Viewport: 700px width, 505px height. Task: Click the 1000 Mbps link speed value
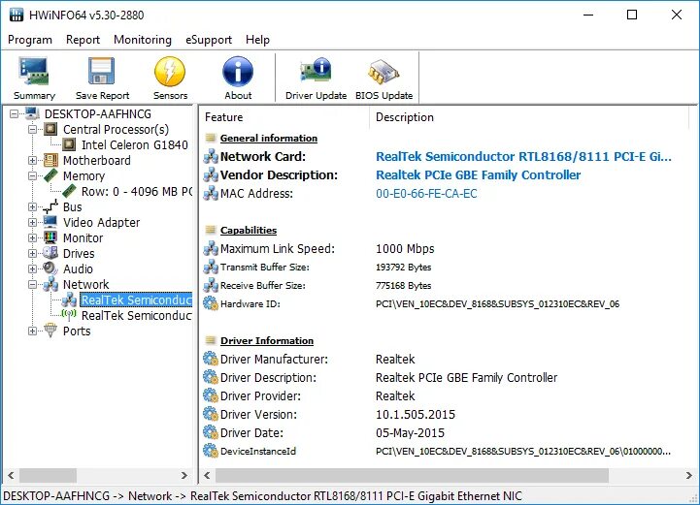pos(405,249)
